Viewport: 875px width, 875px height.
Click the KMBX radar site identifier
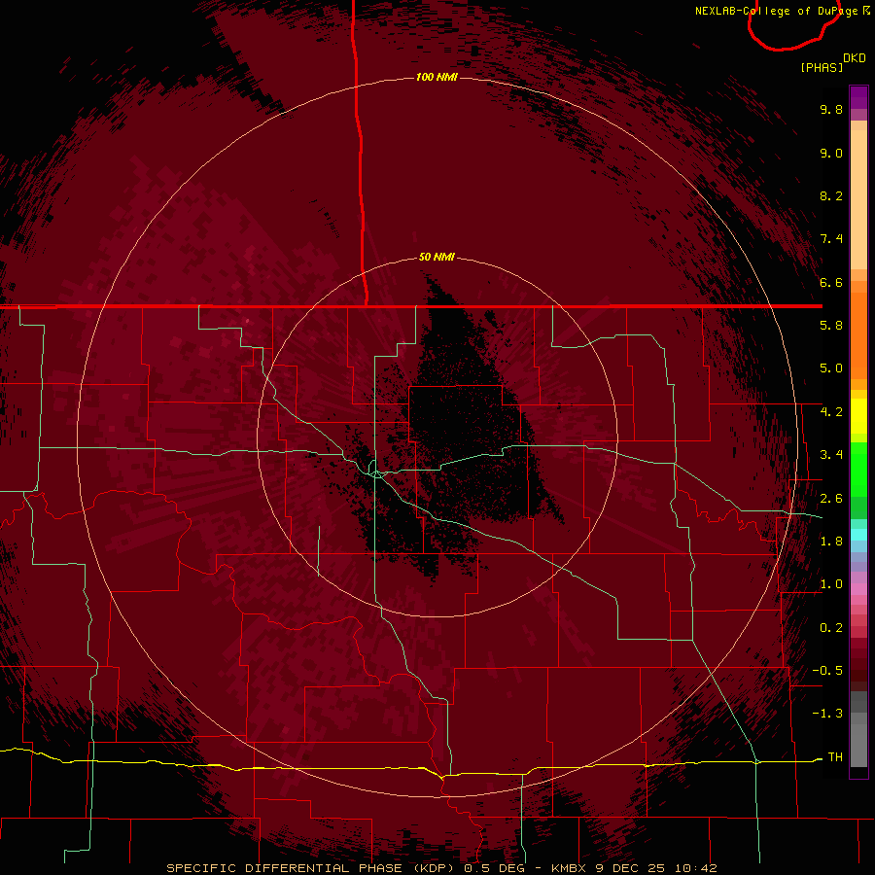click(x=568, y=868)
